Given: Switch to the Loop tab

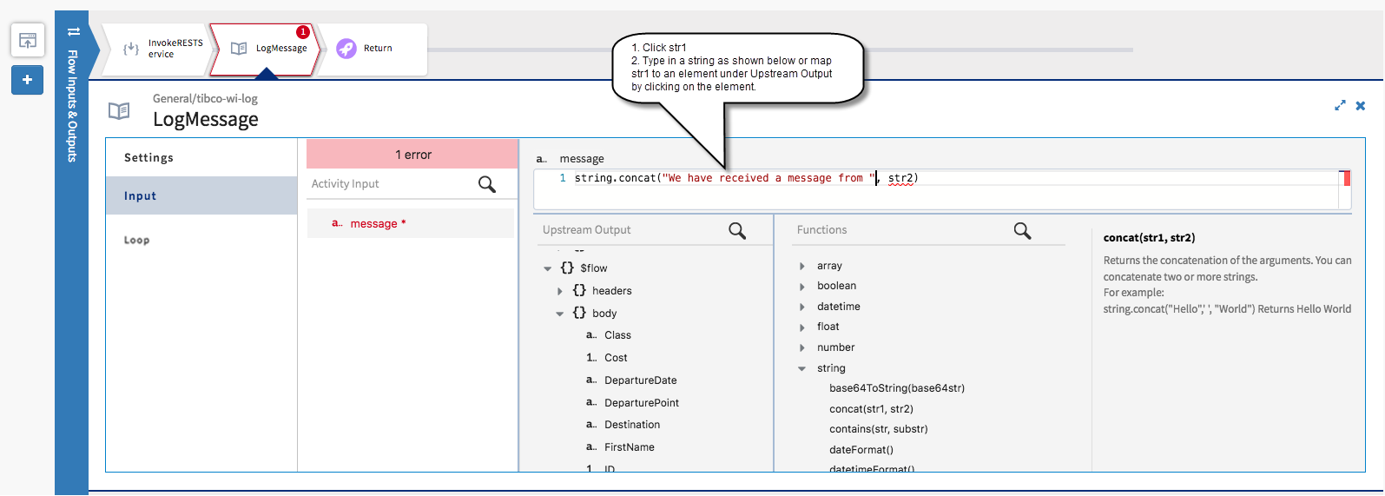Looking at the screenshot, I should (x=136, y=240).
